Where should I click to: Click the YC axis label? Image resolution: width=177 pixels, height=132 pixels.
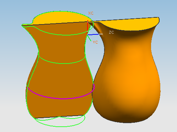pos(95,42)
